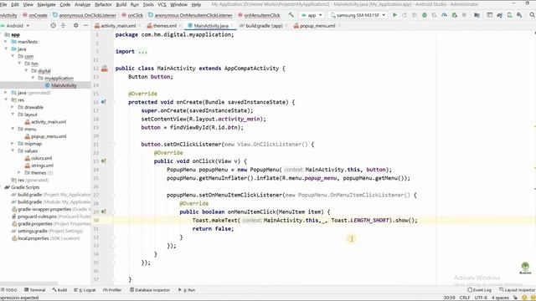The height and width of the screenshot is (301, 536).
Task: Open the Refactor menu
Action: click(103, 4)
